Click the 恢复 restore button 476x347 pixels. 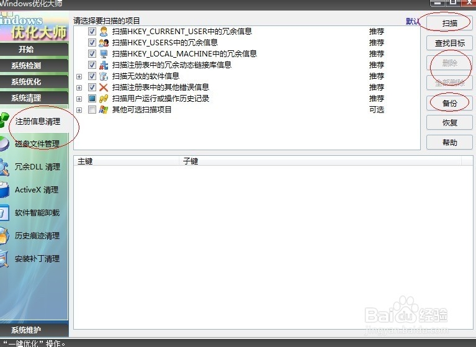click(x=449, y=123)
